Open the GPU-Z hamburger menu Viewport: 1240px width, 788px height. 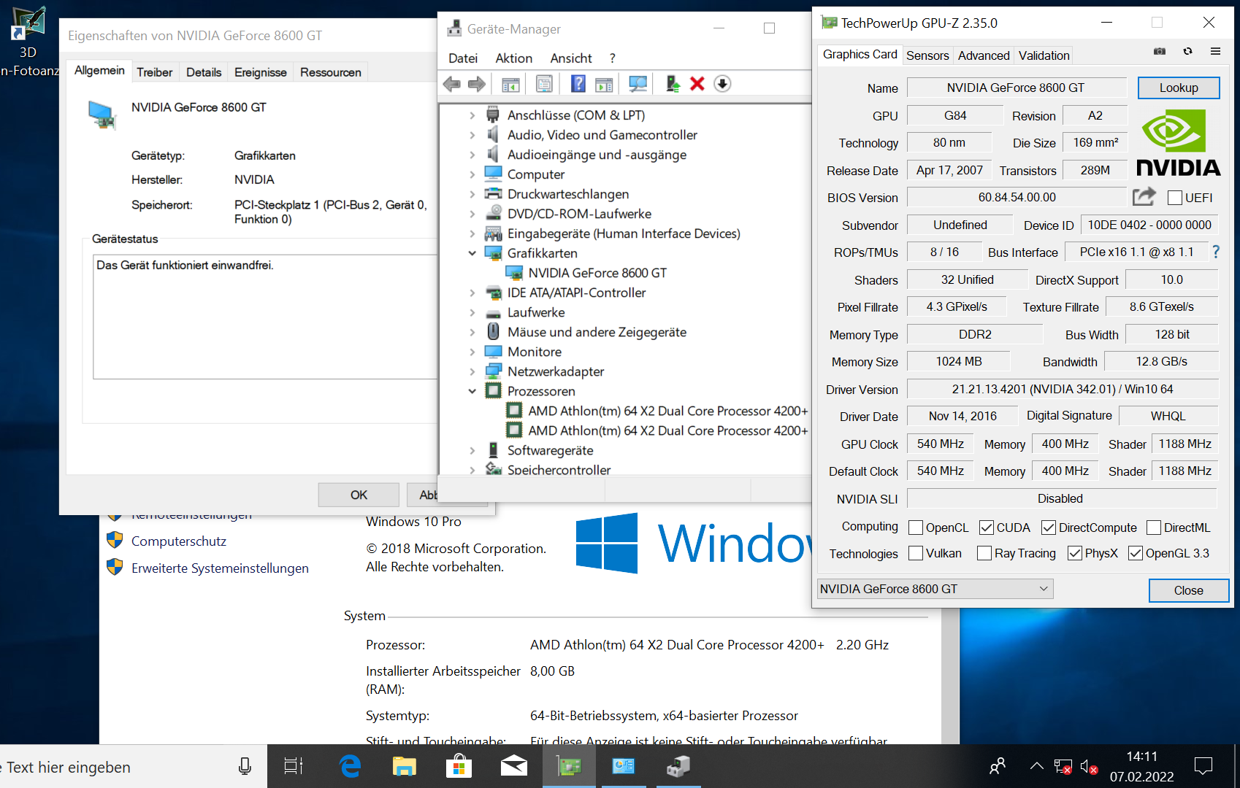pos(1216,52)
